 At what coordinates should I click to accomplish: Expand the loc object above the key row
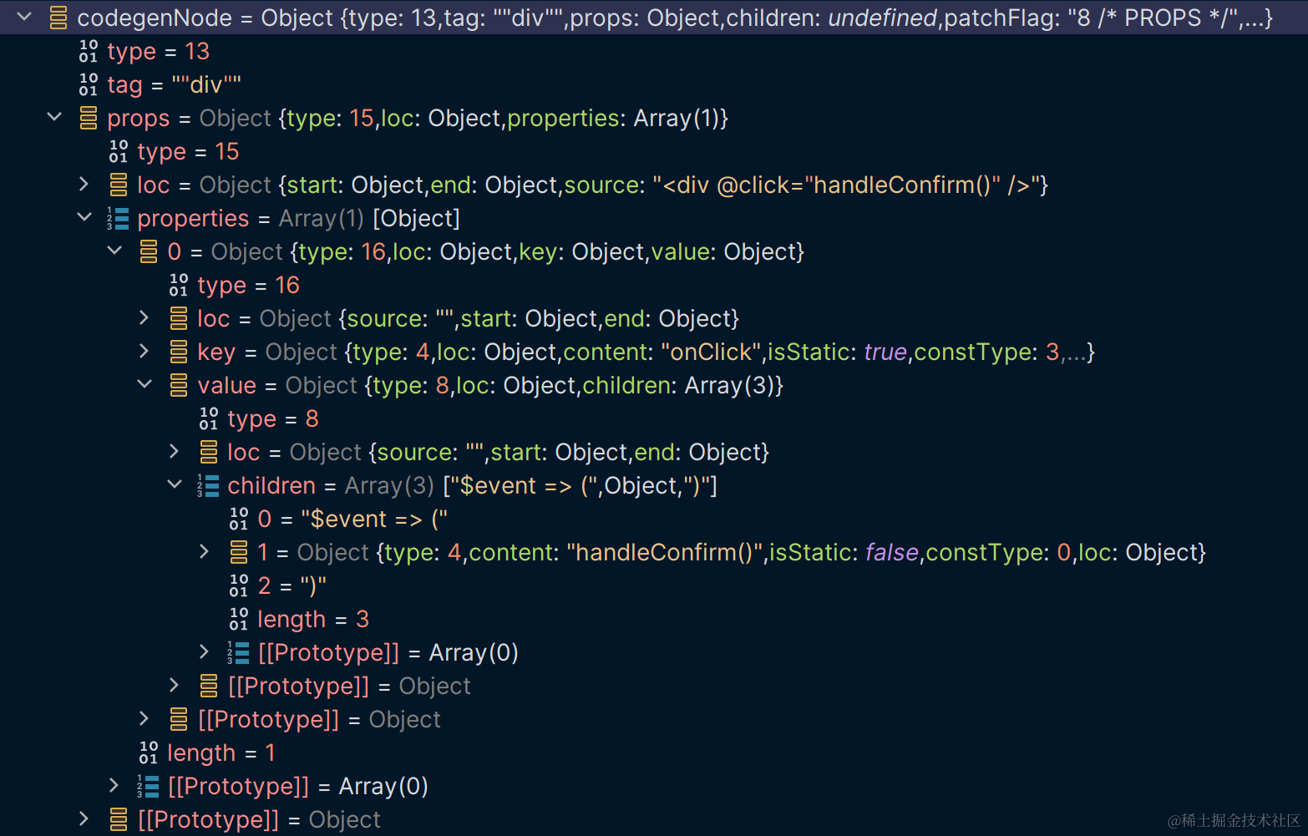pos(144,317)
